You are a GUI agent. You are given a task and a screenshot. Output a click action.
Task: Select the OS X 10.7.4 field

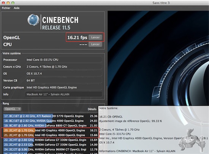coord(63,74)
